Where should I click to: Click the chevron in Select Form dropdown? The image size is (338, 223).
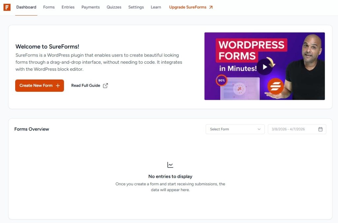click(x=259, y=129)
